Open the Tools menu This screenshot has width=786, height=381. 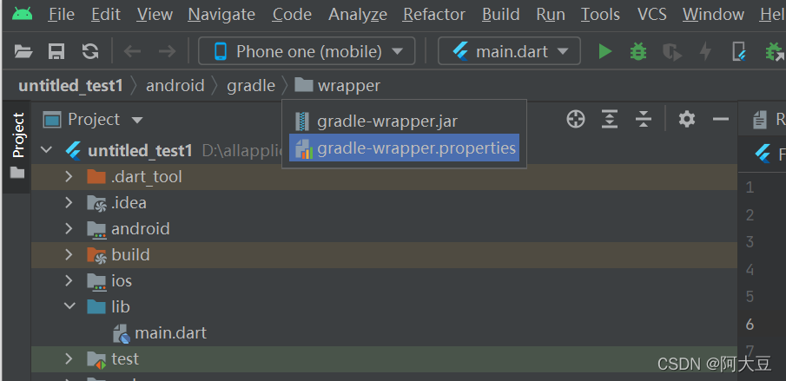point(600,15)
